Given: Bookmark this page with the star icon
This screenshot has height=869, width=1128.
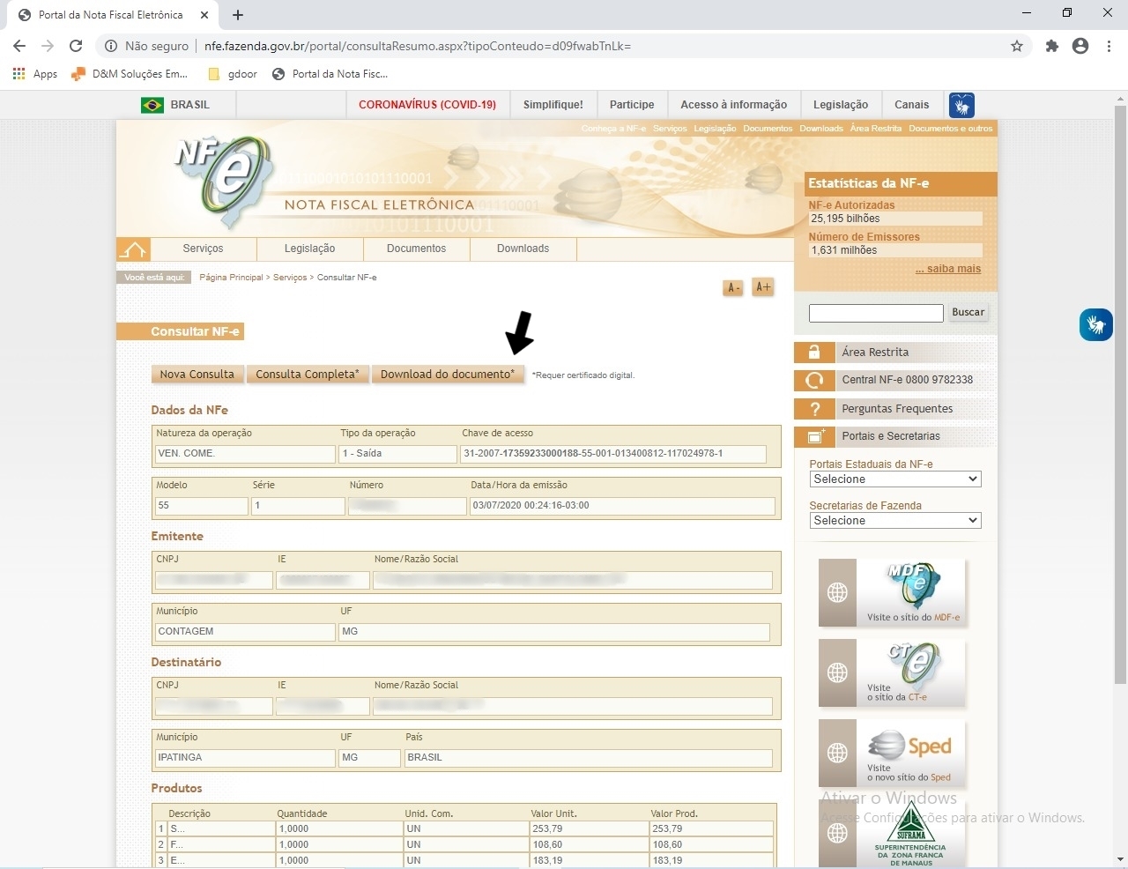Looking at the screenshot, I should 1017,46.
